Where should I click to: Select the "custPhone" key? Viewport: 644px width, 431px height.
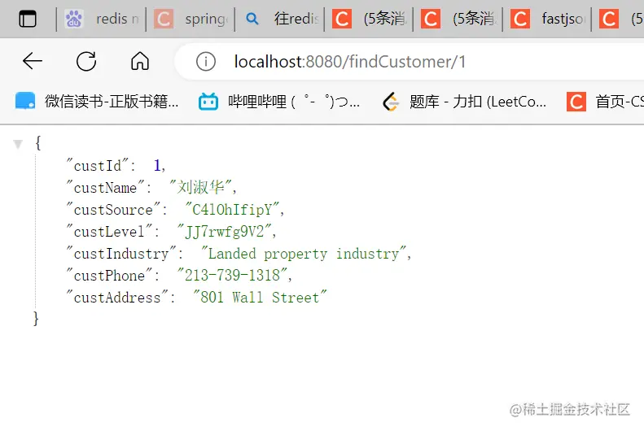pos(110,275)
